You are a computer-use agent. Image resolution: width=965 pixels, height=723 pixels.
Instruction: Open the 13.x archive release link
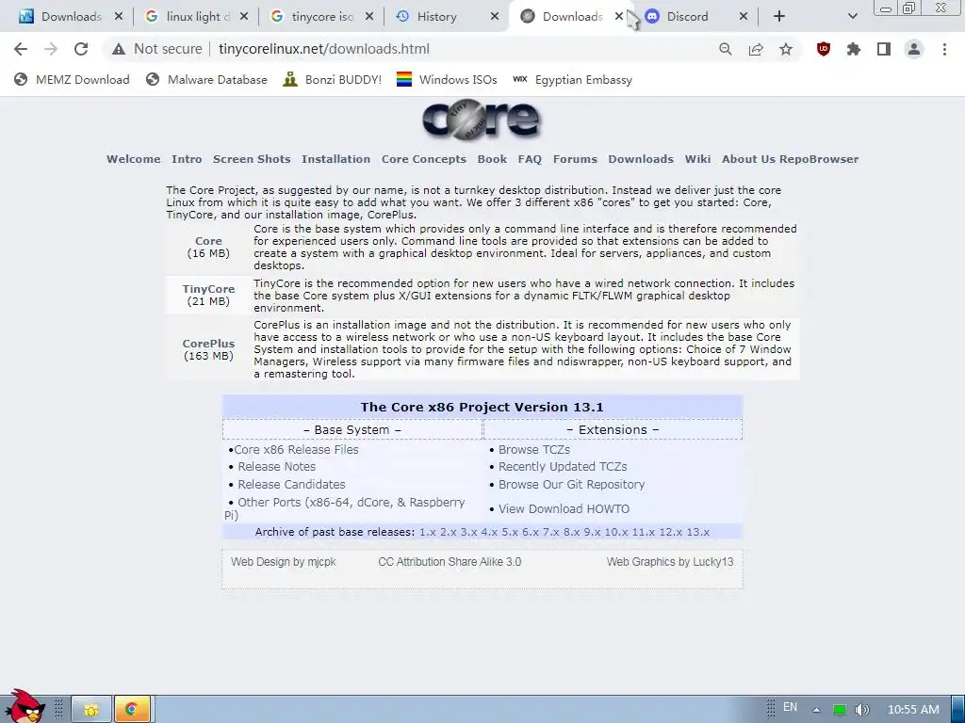(698, 532)
